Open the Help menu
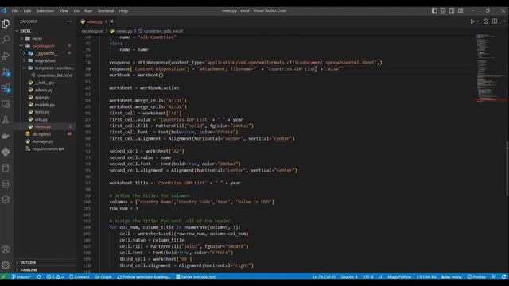This screenshot has height=286, width=509. (123, 10)
